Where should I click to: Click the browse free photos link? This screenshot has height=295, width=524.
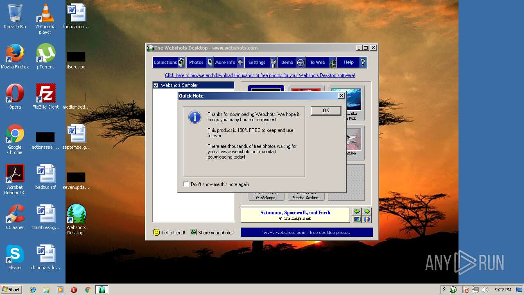coord(260,75)
